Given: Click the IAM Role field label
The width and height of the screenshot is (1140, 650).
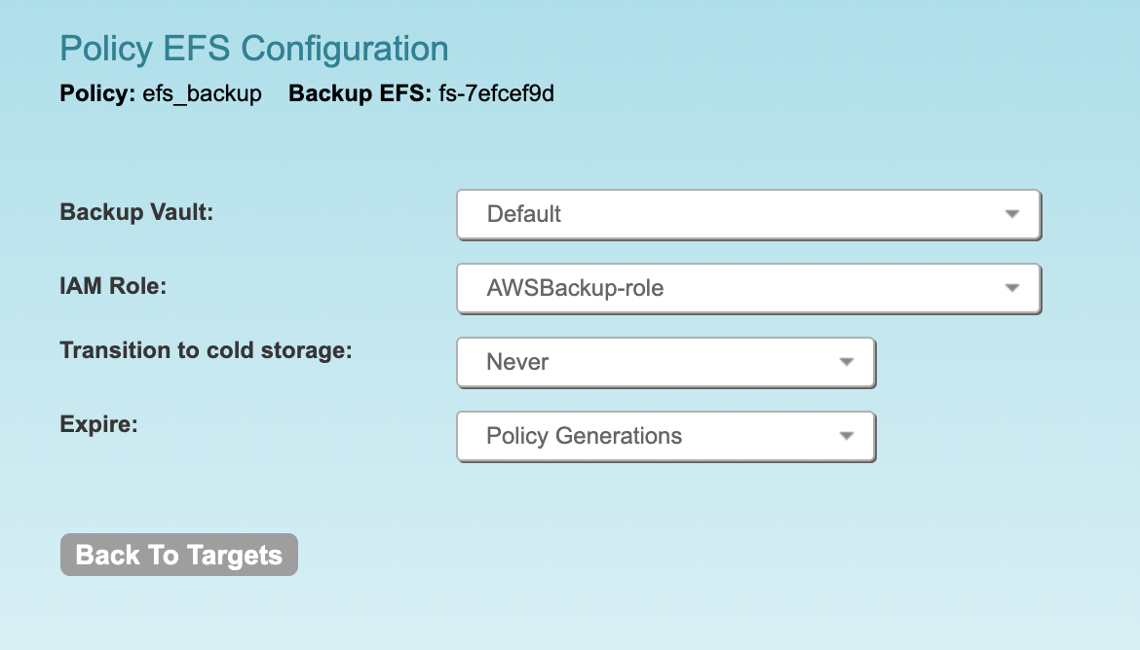Looking at the screenshot, I should point(114,286).
